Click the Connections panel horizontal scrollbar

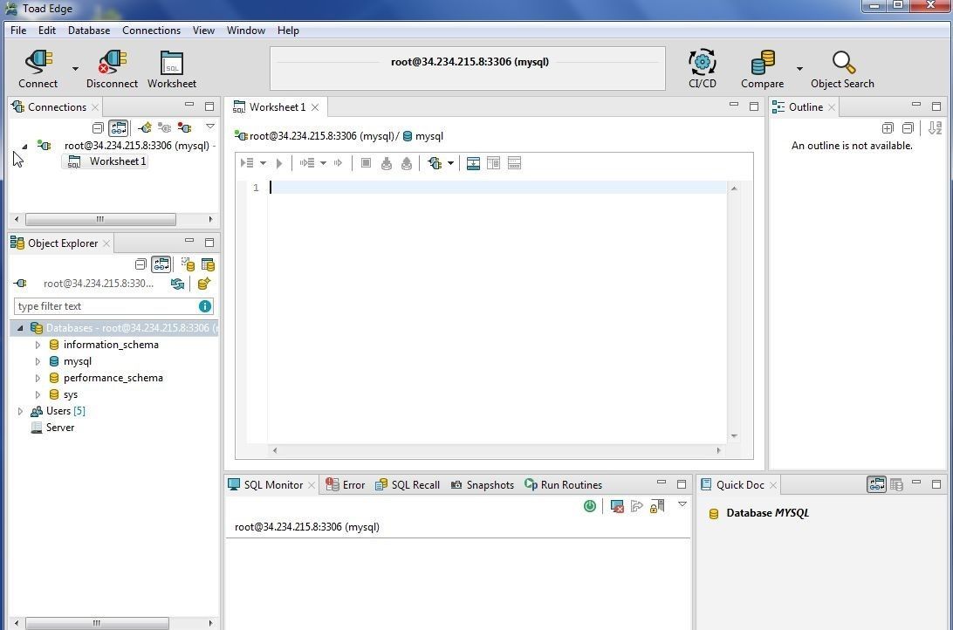[100, 219]
